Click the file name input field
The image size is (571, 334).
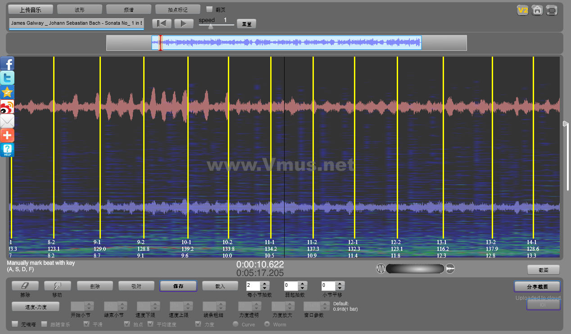pyautogui.click(x=76, y=23)
